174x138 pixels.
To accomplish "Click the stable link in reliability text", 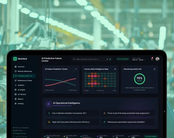I will [x=142, y=88].
